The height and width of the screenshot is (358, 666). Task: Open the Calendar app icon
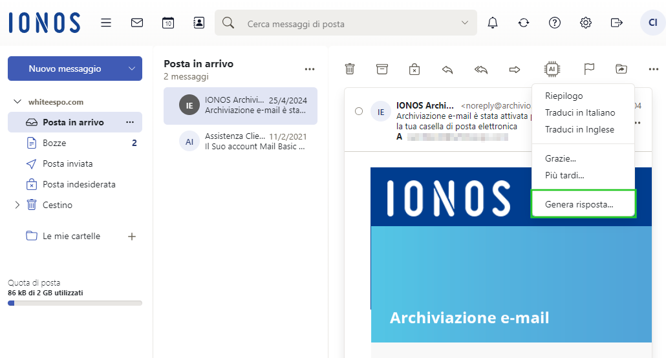[x=167, y=23]
